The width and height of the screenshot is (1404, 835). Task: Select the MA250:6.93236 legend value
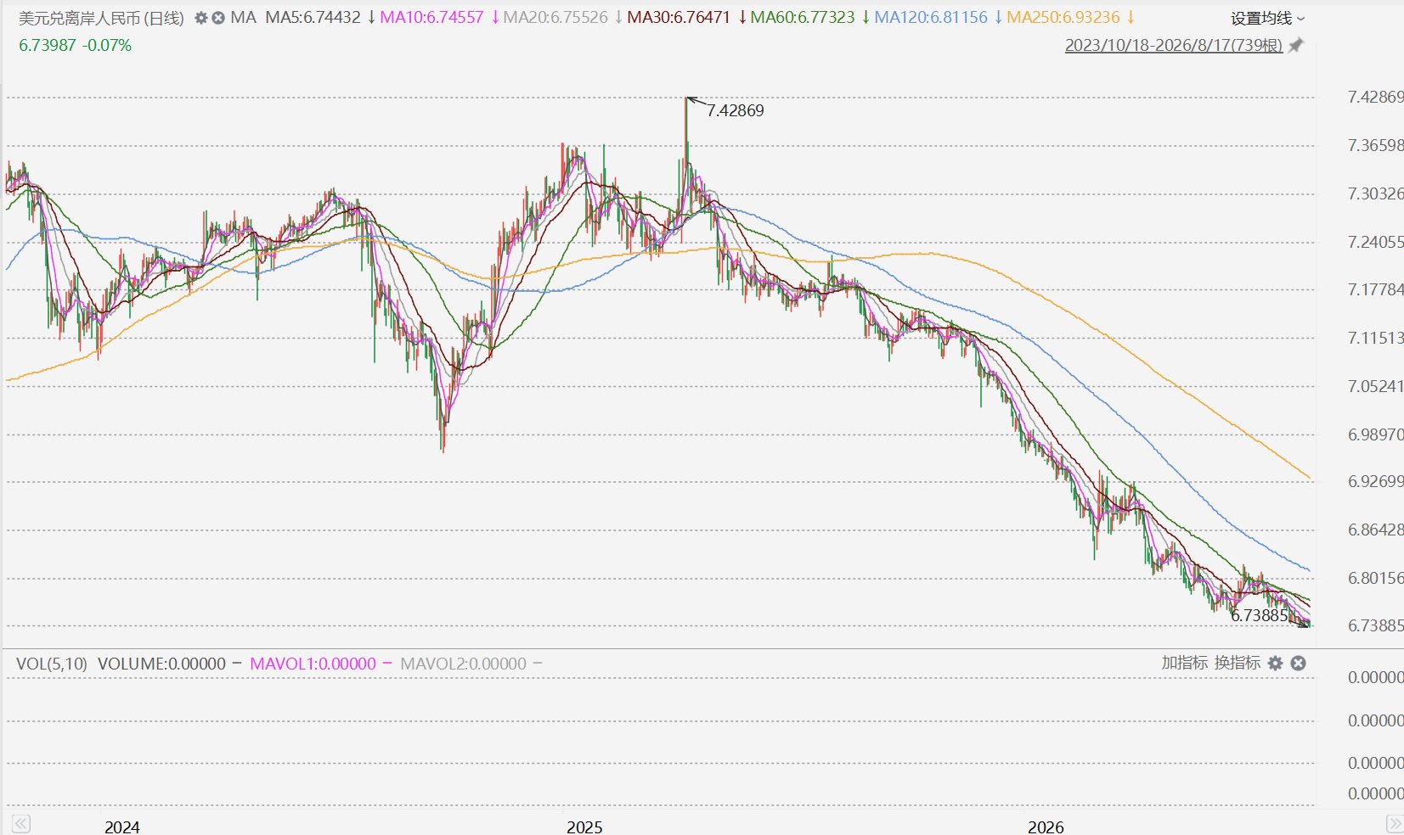(1063, 18)
